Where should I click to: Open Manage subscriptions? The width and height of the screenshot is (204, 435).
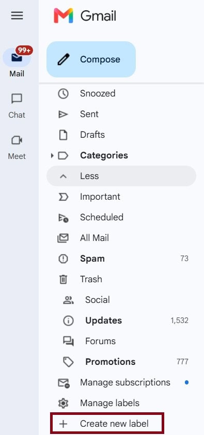(x=125, y=382)
